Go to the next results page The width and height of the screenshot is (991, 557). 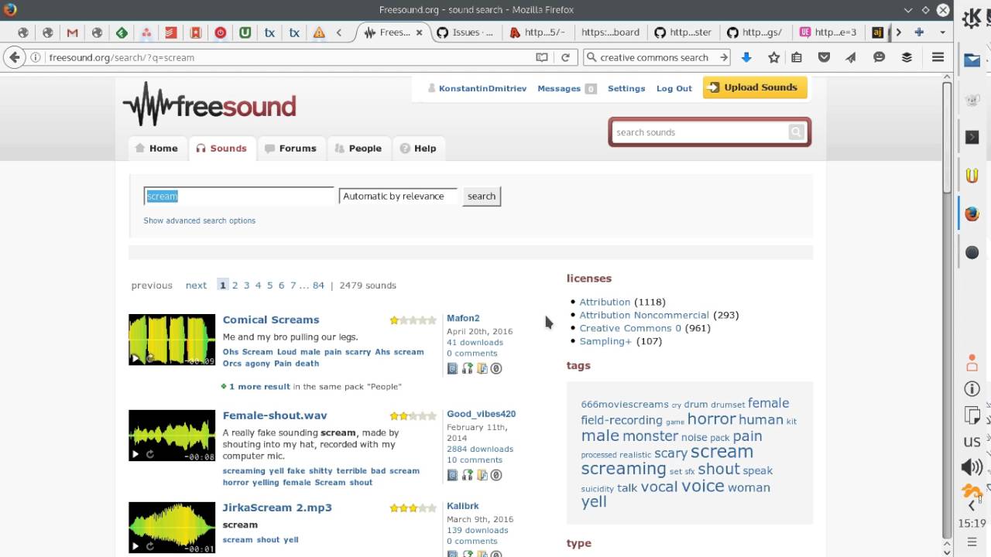click(196, 285)
